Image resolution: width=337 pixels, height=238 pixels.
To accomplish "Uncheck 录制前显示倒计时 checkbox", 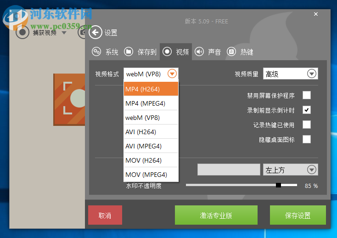I will [x=307, y=110].
